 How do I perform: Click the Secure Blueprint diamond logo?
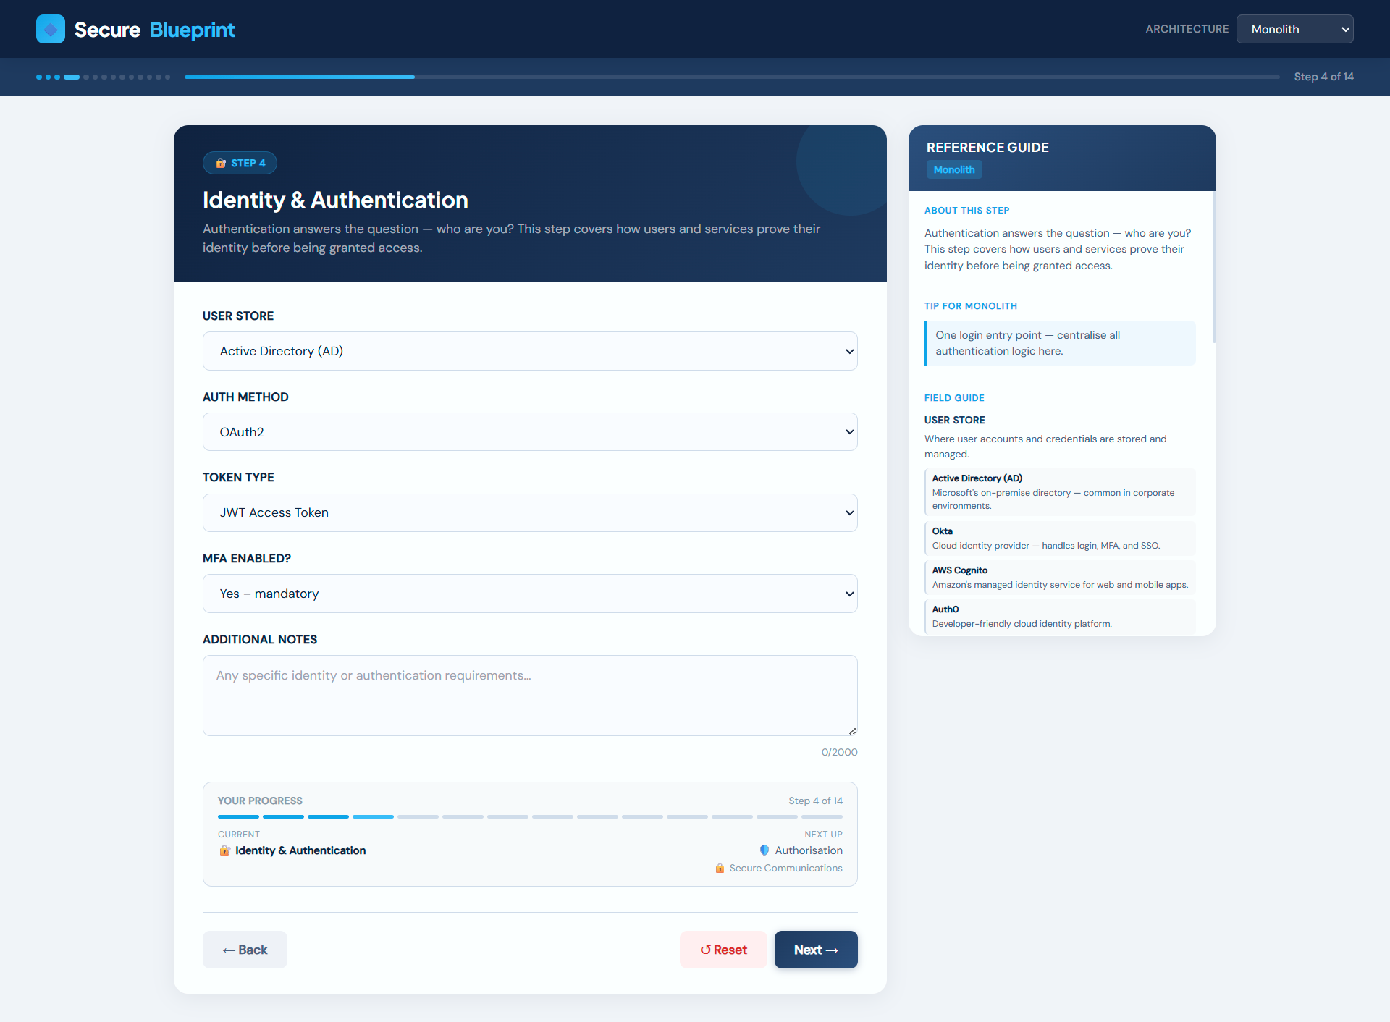tap(51, 29)
